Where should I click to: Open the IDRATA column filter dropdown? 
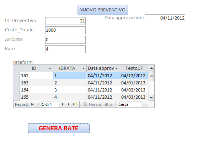click(x=83, y=68)
